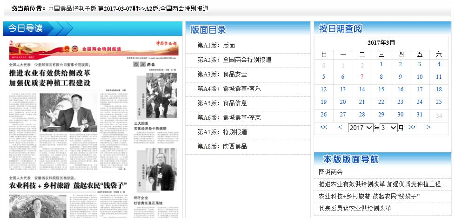Select calendar date 16
Viewport: 462px width, 218px height.
pyautogui.click(x=401, y=89)
